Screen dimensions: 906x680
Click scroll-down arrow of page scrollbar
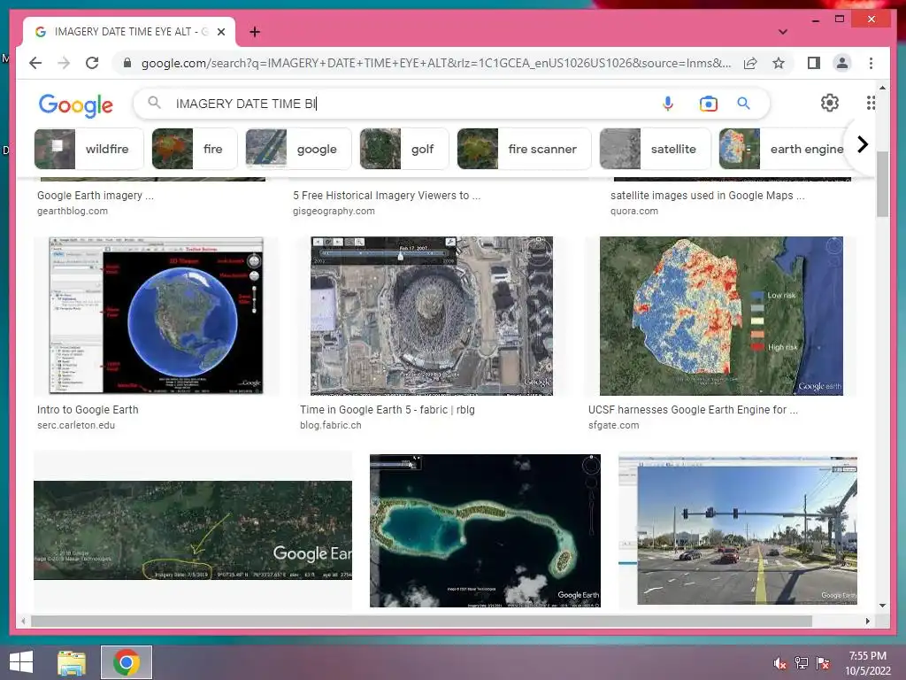click(x=882, y=606)
